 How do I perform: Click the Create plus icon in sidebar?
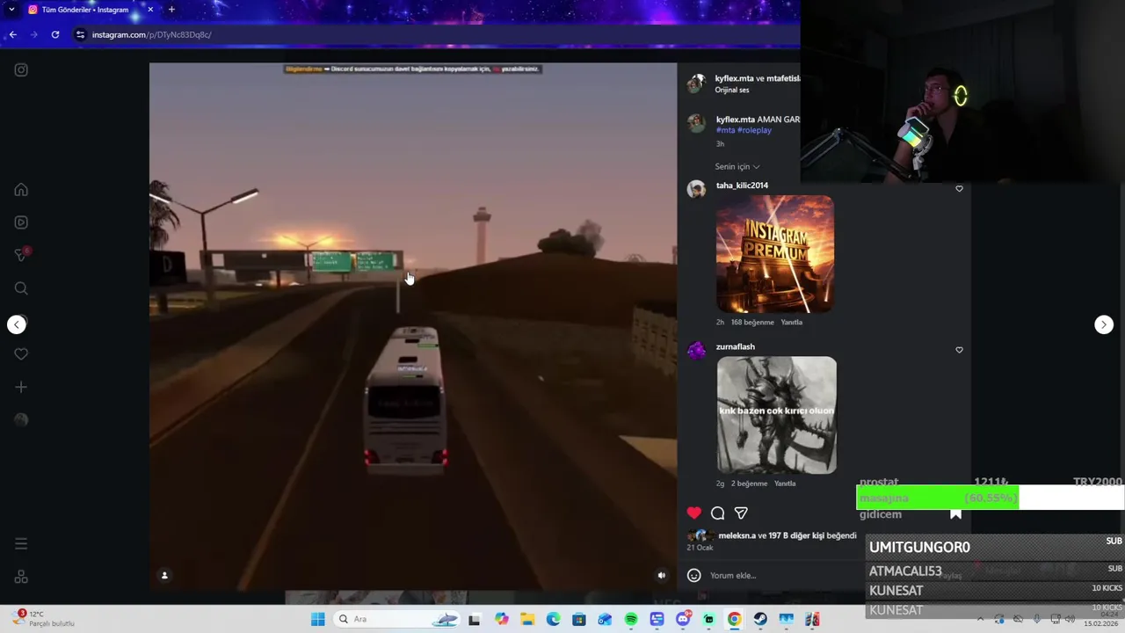point(21,387)
